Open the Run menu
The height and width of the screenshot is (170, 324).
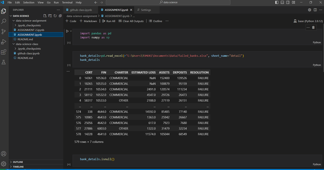click(56, 2)
